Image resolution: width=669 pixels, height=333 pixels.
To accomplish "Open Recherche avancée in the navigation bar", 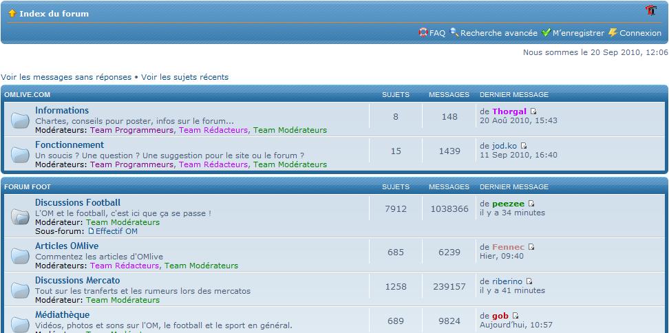I will point(498,32).
